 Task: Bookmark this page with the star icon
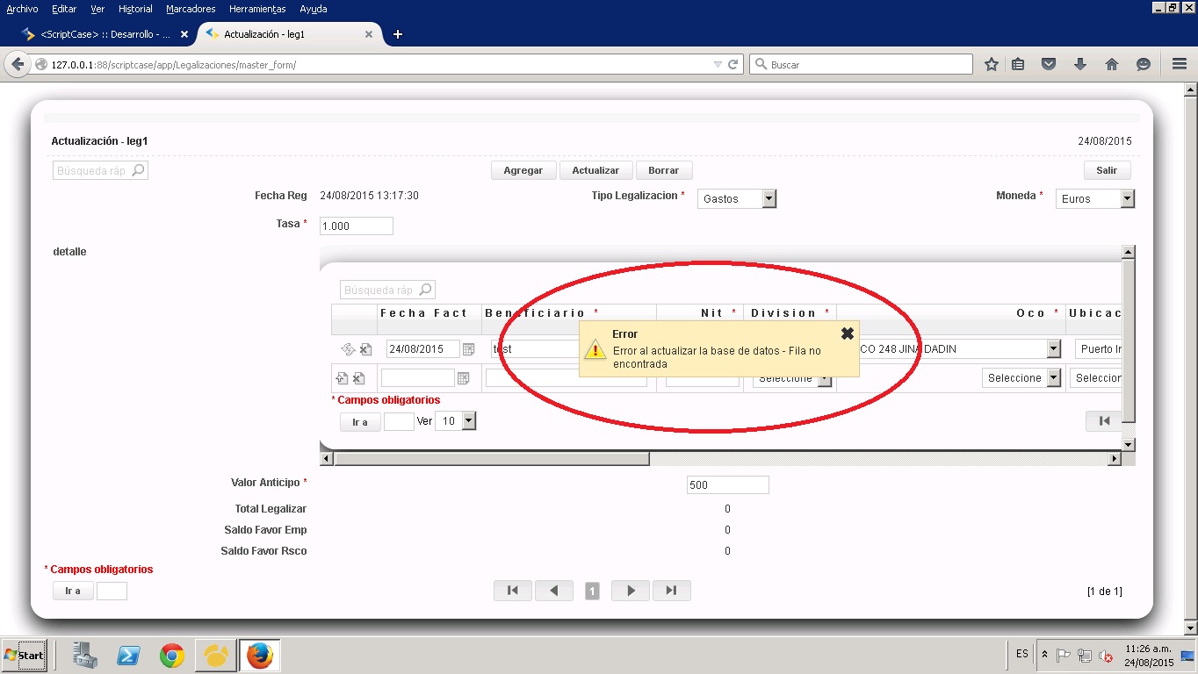tap(992, 64)
